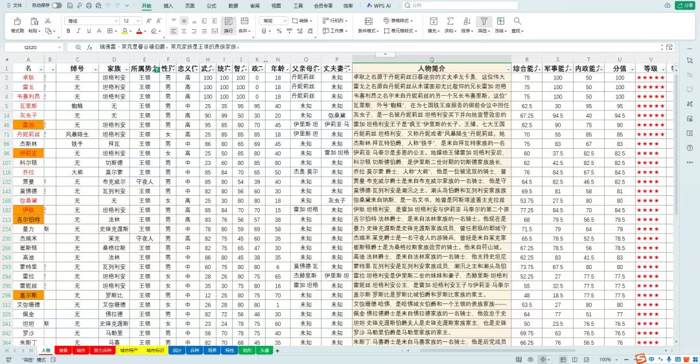
Task: Click the zoom magnifier icon in formula bar
Action: 78,47
